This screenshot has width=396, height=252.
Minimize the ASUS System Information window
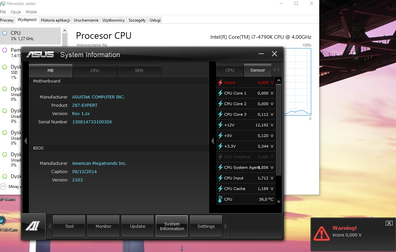[261, 54]
